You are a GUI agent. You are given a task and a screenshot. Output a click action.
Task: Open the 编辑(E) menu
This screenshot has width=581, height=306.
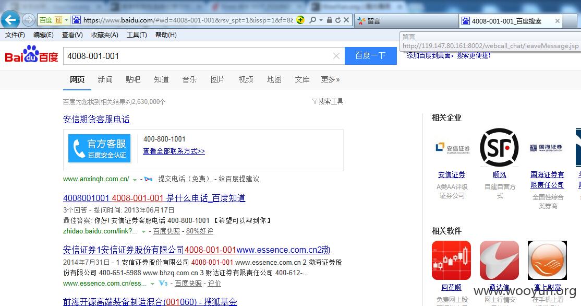point(43,35)
